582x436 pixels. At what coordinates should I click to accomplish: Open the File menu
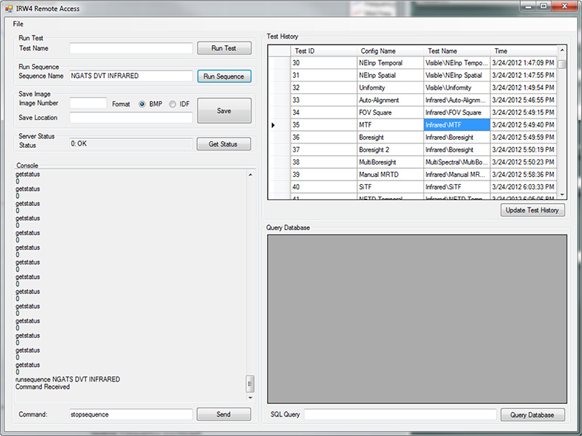(x=18, y=24)
